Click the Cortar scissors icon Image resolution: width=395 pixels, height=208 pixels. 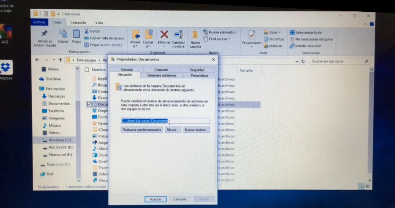(x=87, y=31)
